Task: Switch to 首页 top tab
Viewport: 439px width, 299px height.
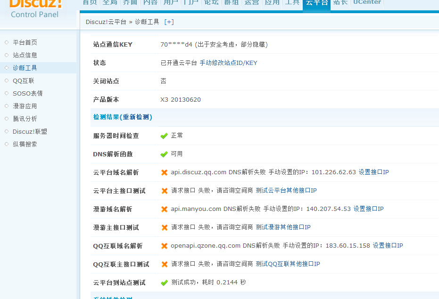Action: pos(90,3)
